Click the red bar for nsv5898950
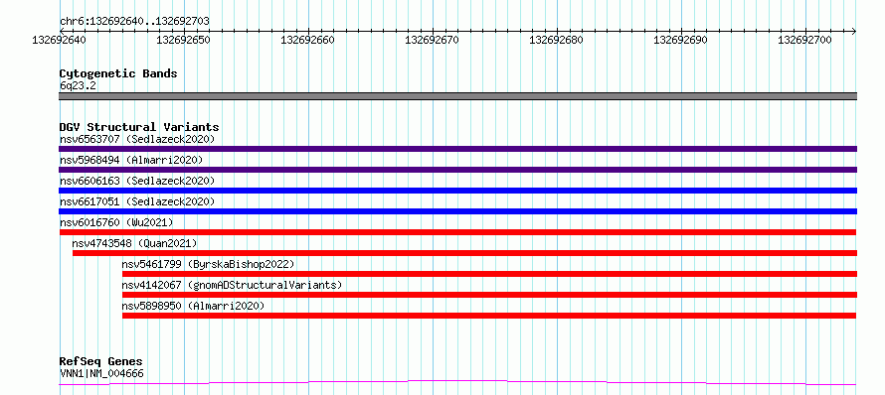Viewport: 885px width, 395px height. coord(489,316)
